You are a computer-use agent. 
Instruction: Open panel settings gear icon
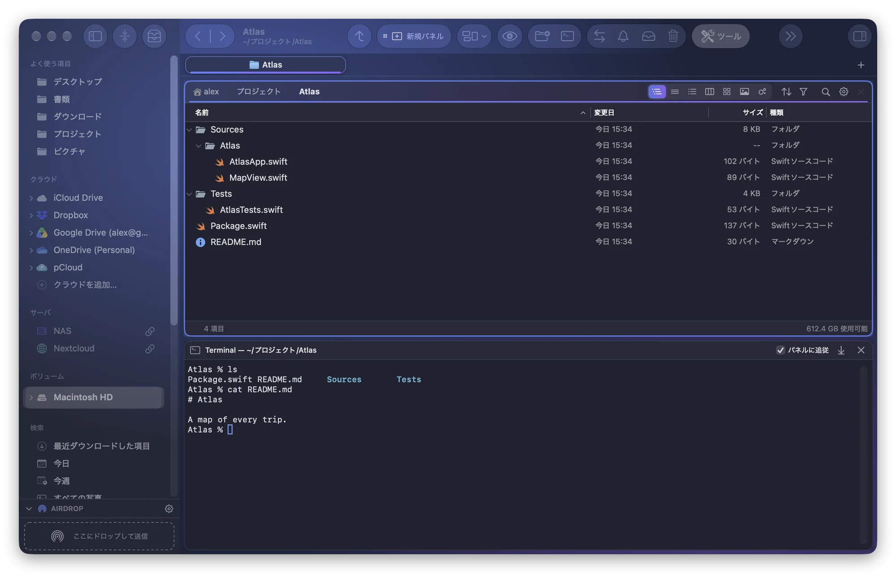(844, 92)
